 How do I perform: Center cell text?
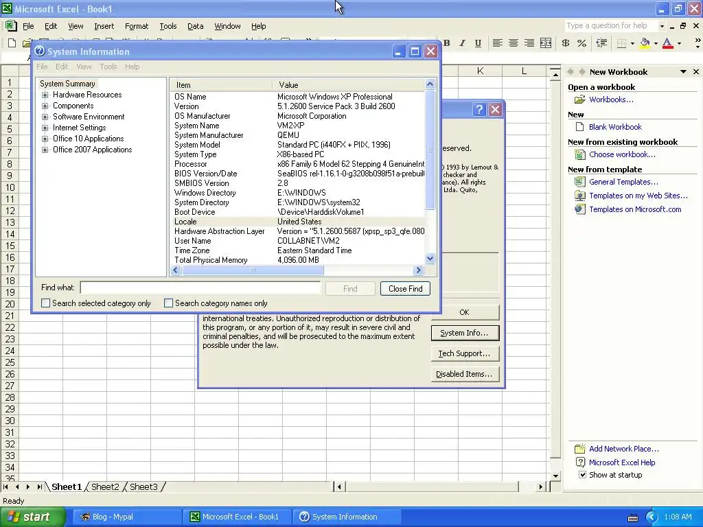pyautogui.click(x=514, y=43)
